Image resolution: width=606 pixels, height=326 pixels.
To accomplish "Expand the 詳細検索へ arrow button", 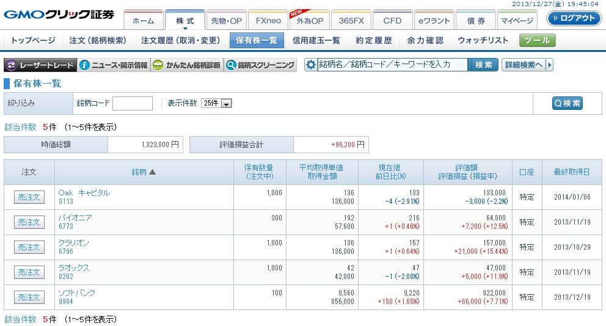I will (x=527, y=65).
